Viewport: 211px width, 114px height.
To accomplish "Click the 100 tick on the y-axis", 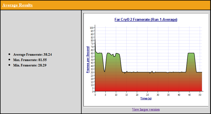I will click(x=92, y=28).
